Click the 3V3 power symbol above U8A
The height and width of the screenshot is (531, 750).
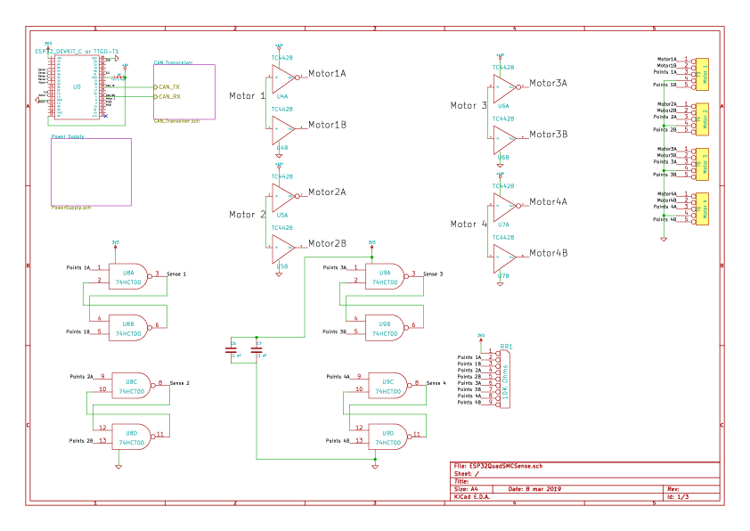point(115,244)
